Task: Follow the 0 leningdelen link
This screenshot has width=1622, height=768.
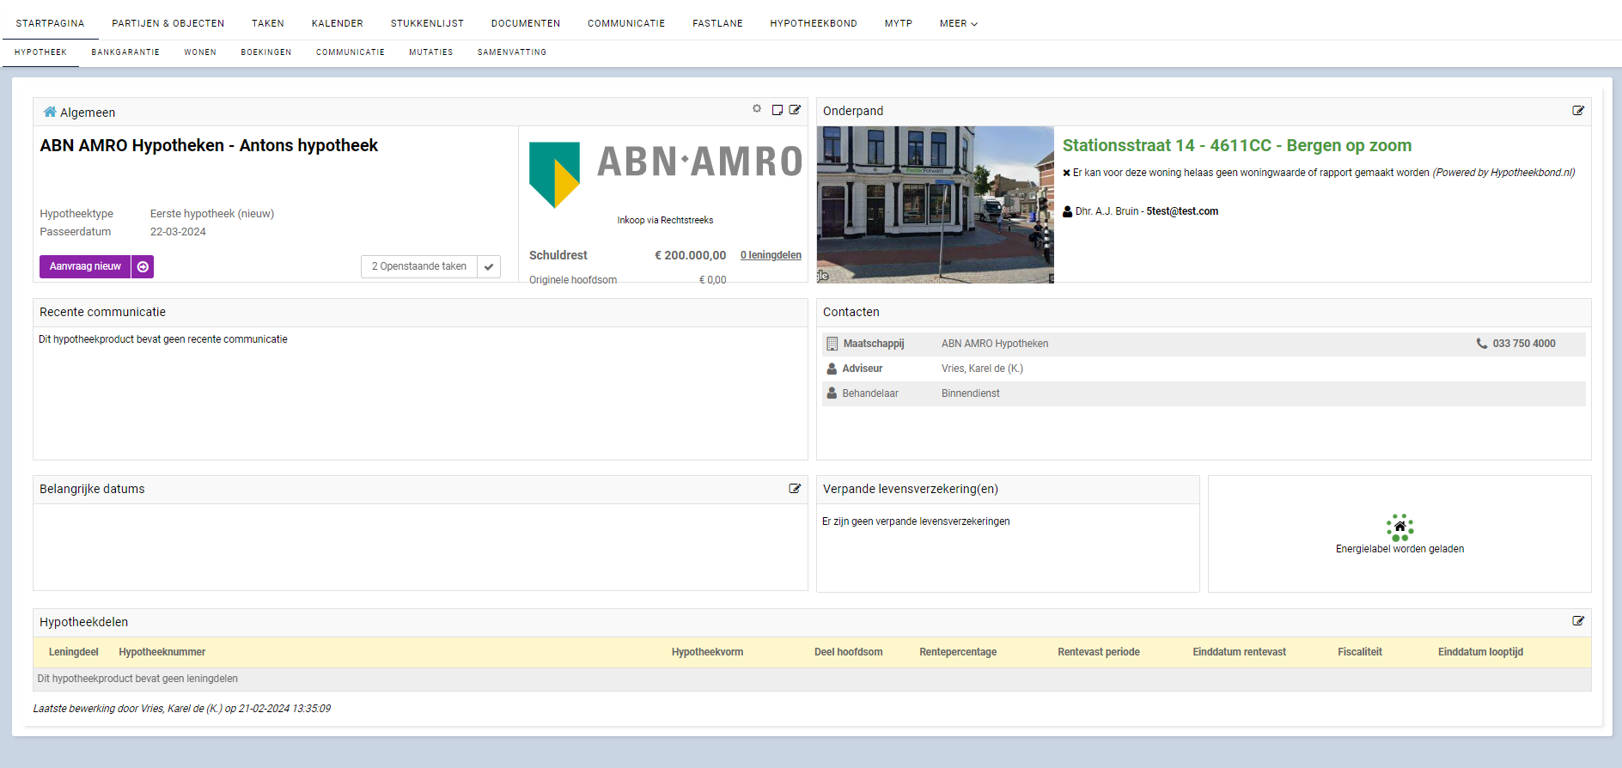Action: click(x=771, y=255)
